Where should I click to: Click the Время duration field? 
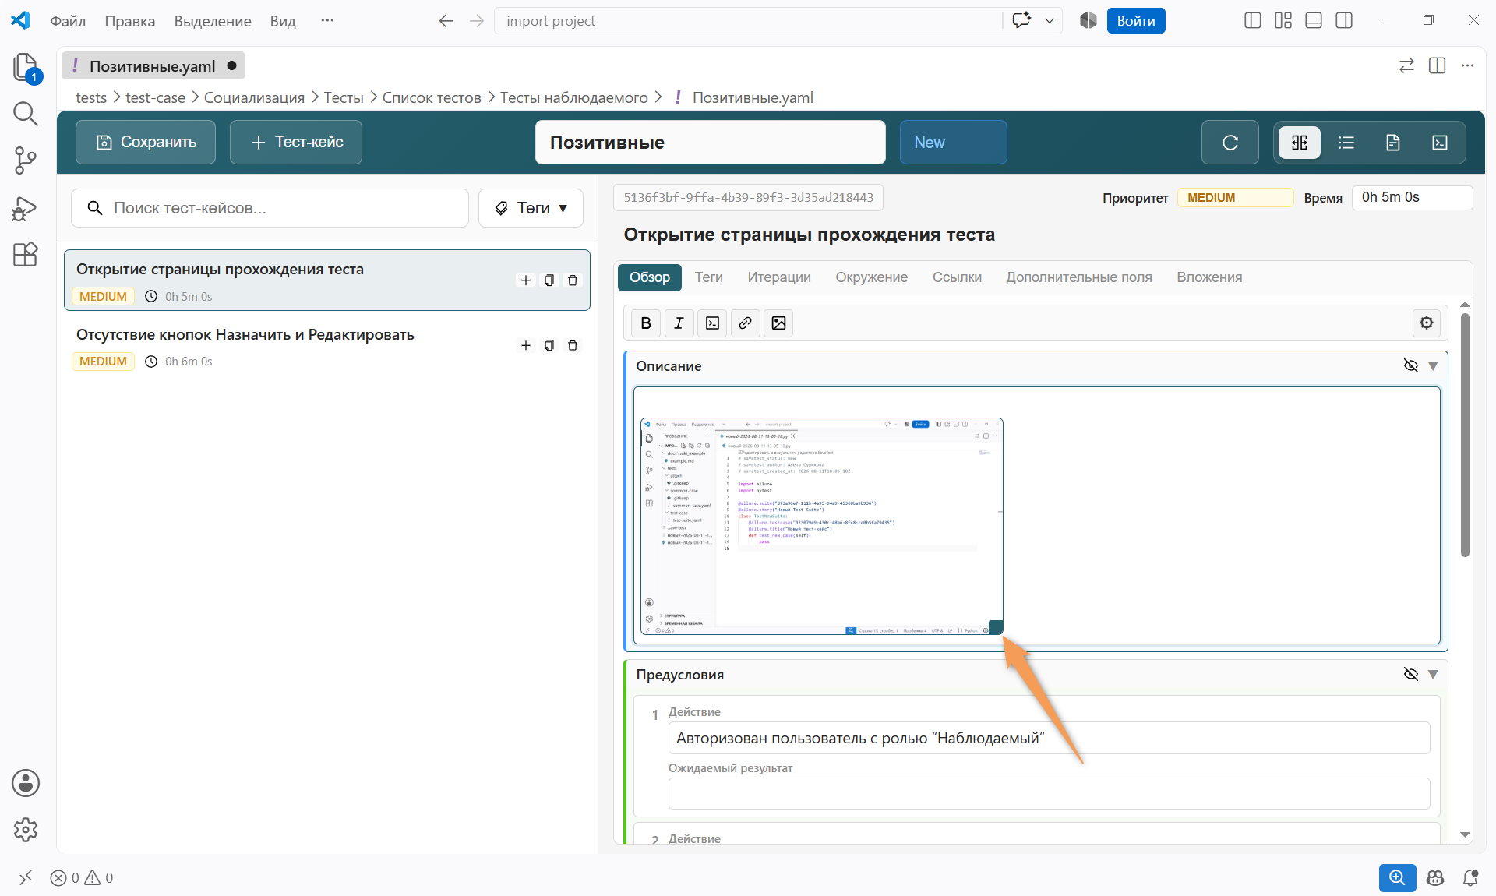pos(1412,198)
